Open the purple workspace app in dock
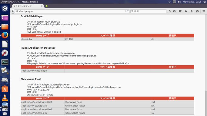Image resolution: width=207 pixels, height=116 pixels. (x=5, y=18)
